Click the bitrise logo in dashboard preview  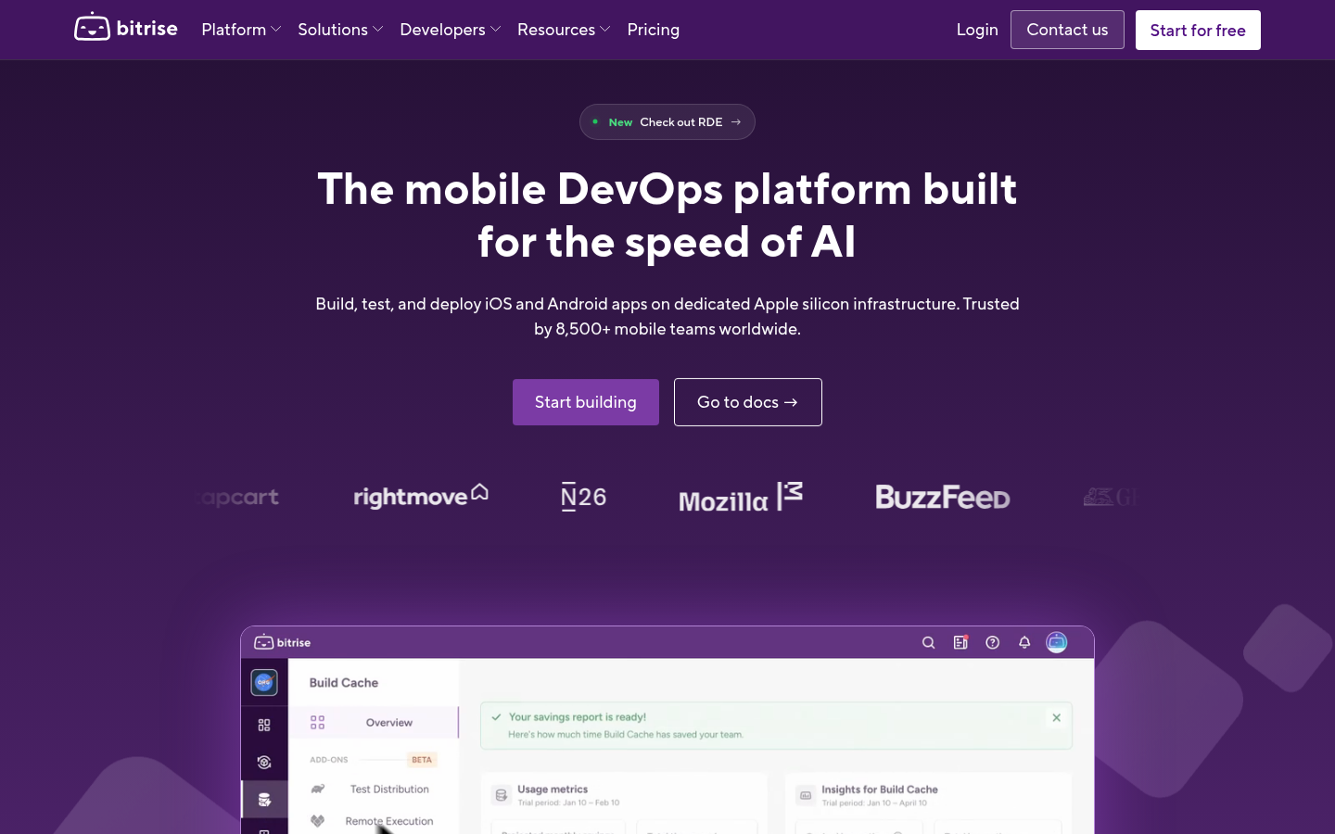283,642
